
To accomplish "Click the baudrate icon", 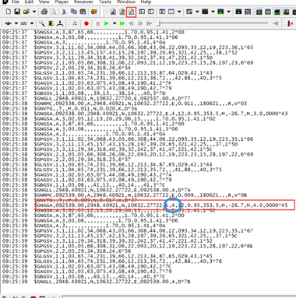I will coord(24,23).
